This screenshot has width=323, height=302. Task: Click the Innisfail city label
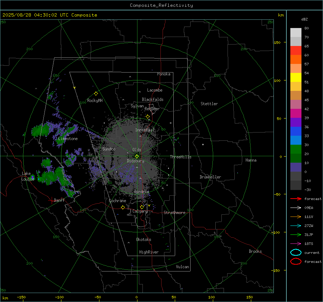pyautogui.click(x=145, y=130)
